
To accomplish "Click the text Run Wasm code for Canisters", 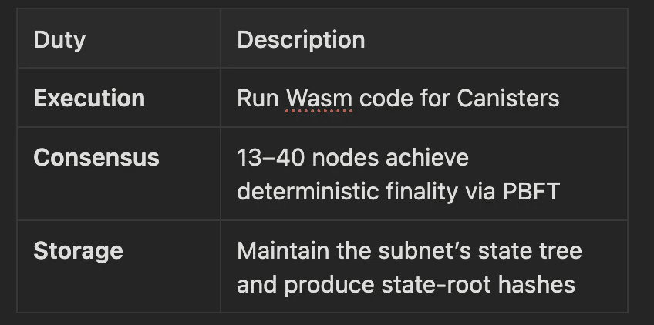I will coord(397,99).
